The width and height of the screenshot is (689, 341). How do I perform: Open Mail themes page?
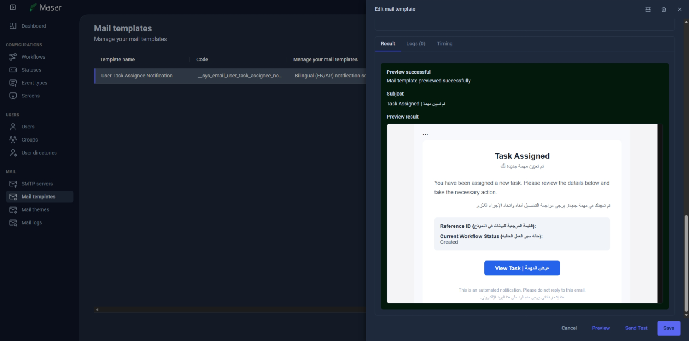(x=35, y=209)
